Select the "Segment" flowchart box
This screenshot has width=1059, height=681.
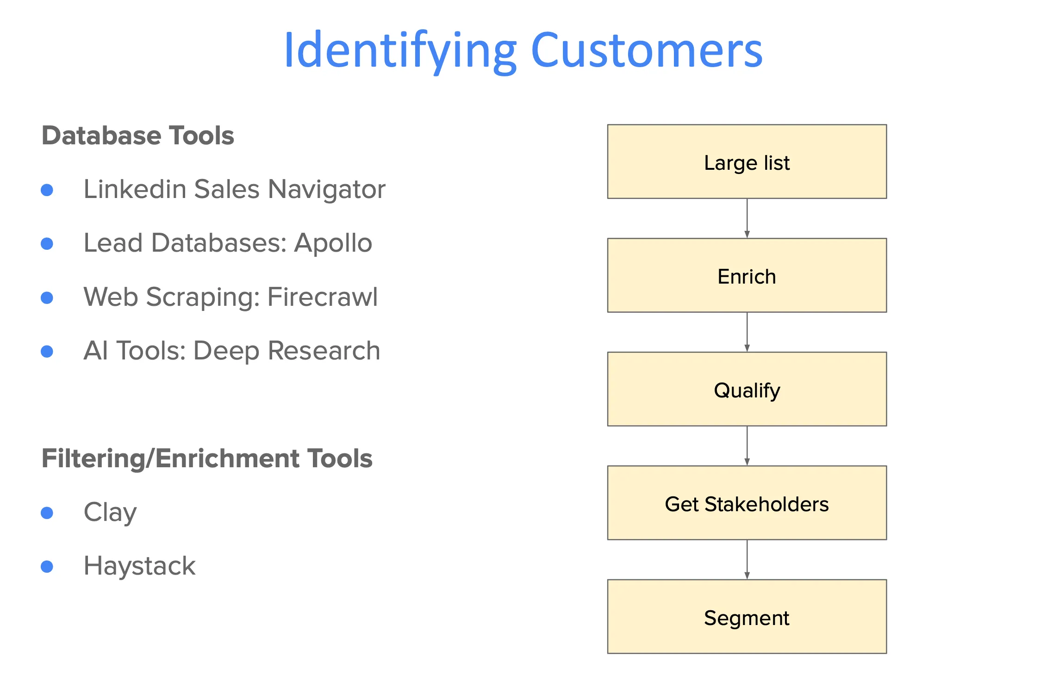coord(747,617)
